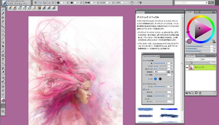Open the Color panel options menu
The height and width of the screenshot is (125, 219).
(216, 12)
